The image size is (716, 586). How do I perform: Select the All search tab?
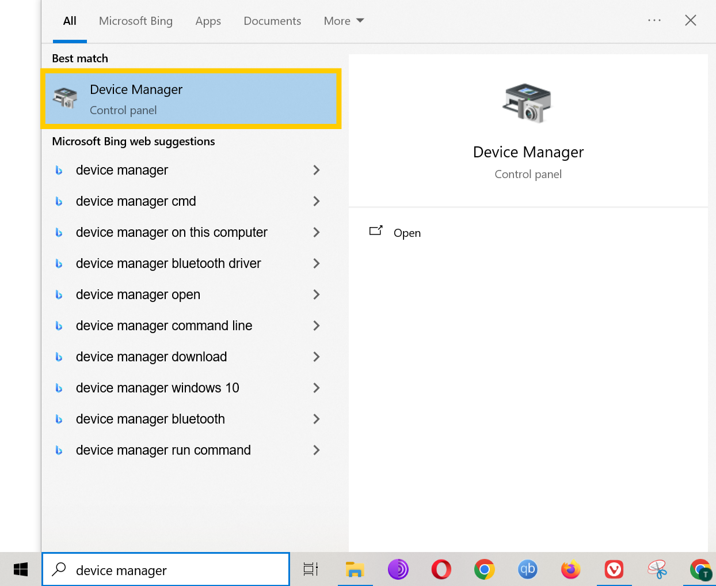tap(70, 21)
